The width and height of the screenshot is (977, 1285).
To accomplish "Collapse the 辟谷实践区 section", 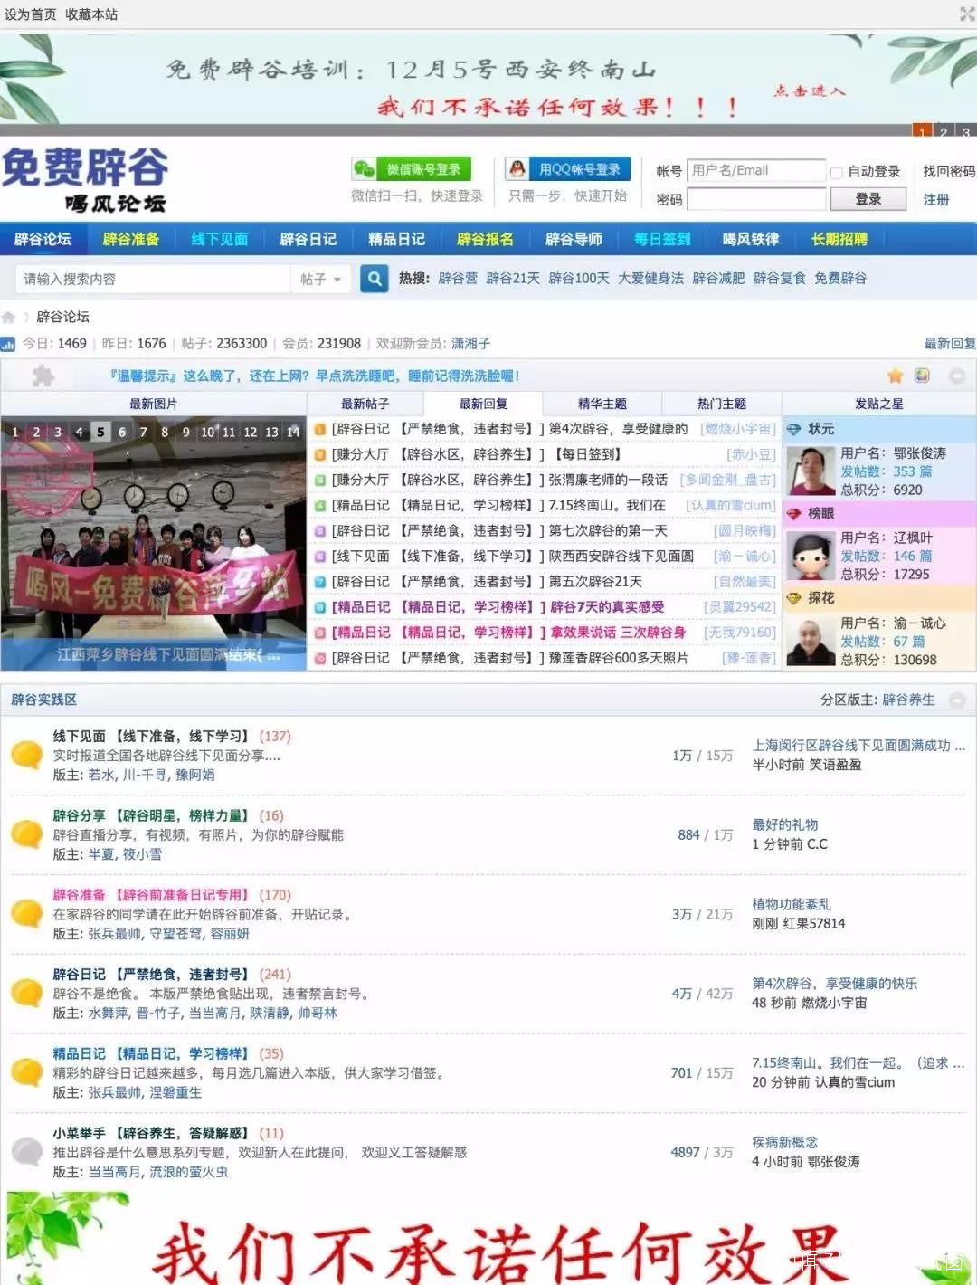I will (956, 700).
